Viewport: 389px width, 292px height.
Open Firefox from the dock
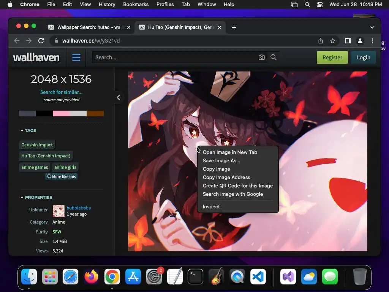tap(91, 277)
